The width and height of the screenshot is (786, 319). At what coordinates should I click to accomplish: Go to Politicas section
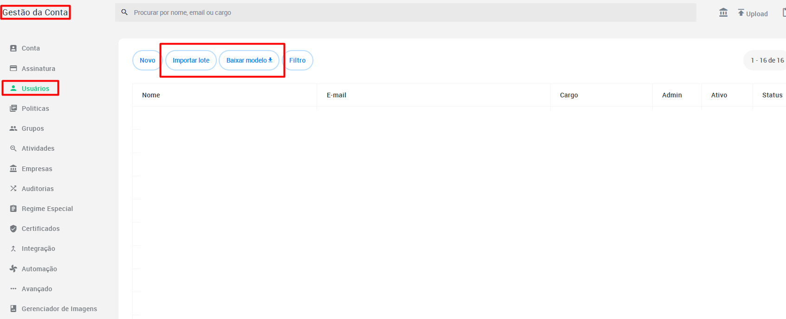[35, 108]
